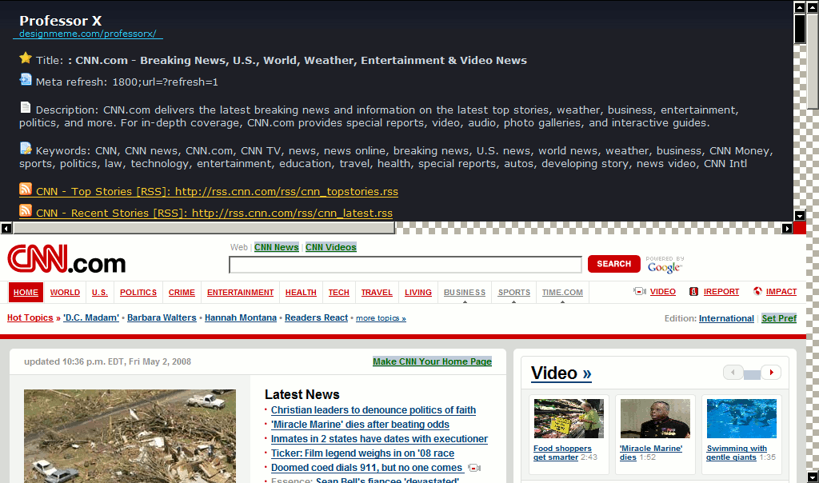Click the Meta refresh page icon

[x=26, y=79]
